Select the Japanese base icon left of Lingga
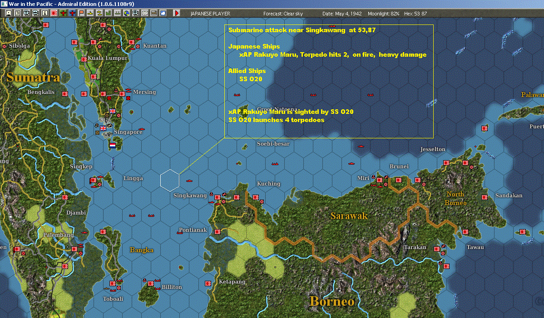544x318 pixels. [x=94, y=181]
